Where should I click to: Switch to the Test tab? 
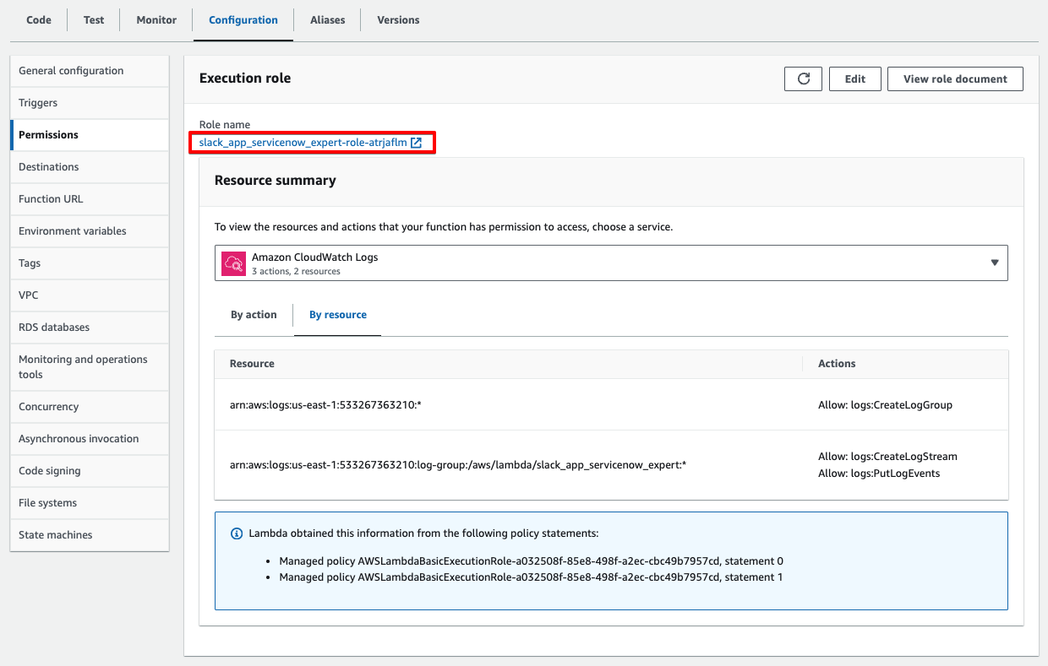coord(94,20)
